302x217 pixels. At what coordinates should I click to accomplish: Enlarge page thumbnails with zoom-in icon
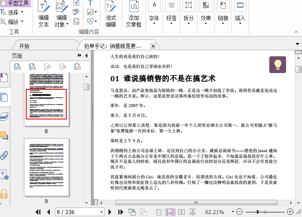18,66
